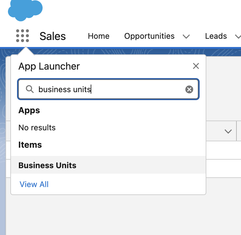
Task: Click the Items section heading
Action: tap(30, 145)
